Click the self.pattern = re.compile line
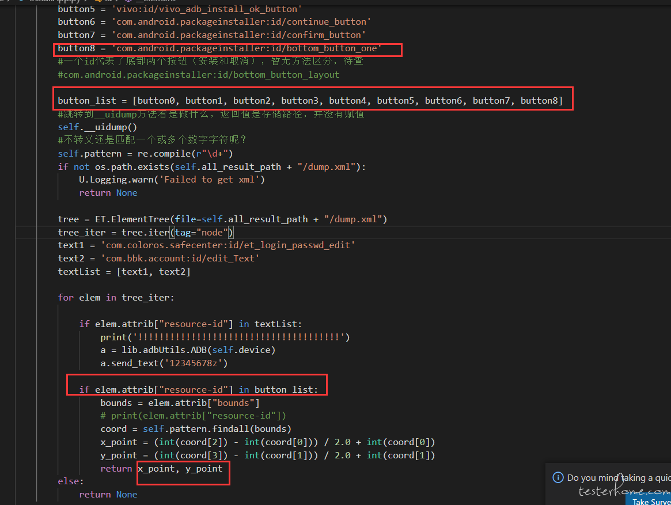This screenshot has width=671, height=505. (146, 154)
